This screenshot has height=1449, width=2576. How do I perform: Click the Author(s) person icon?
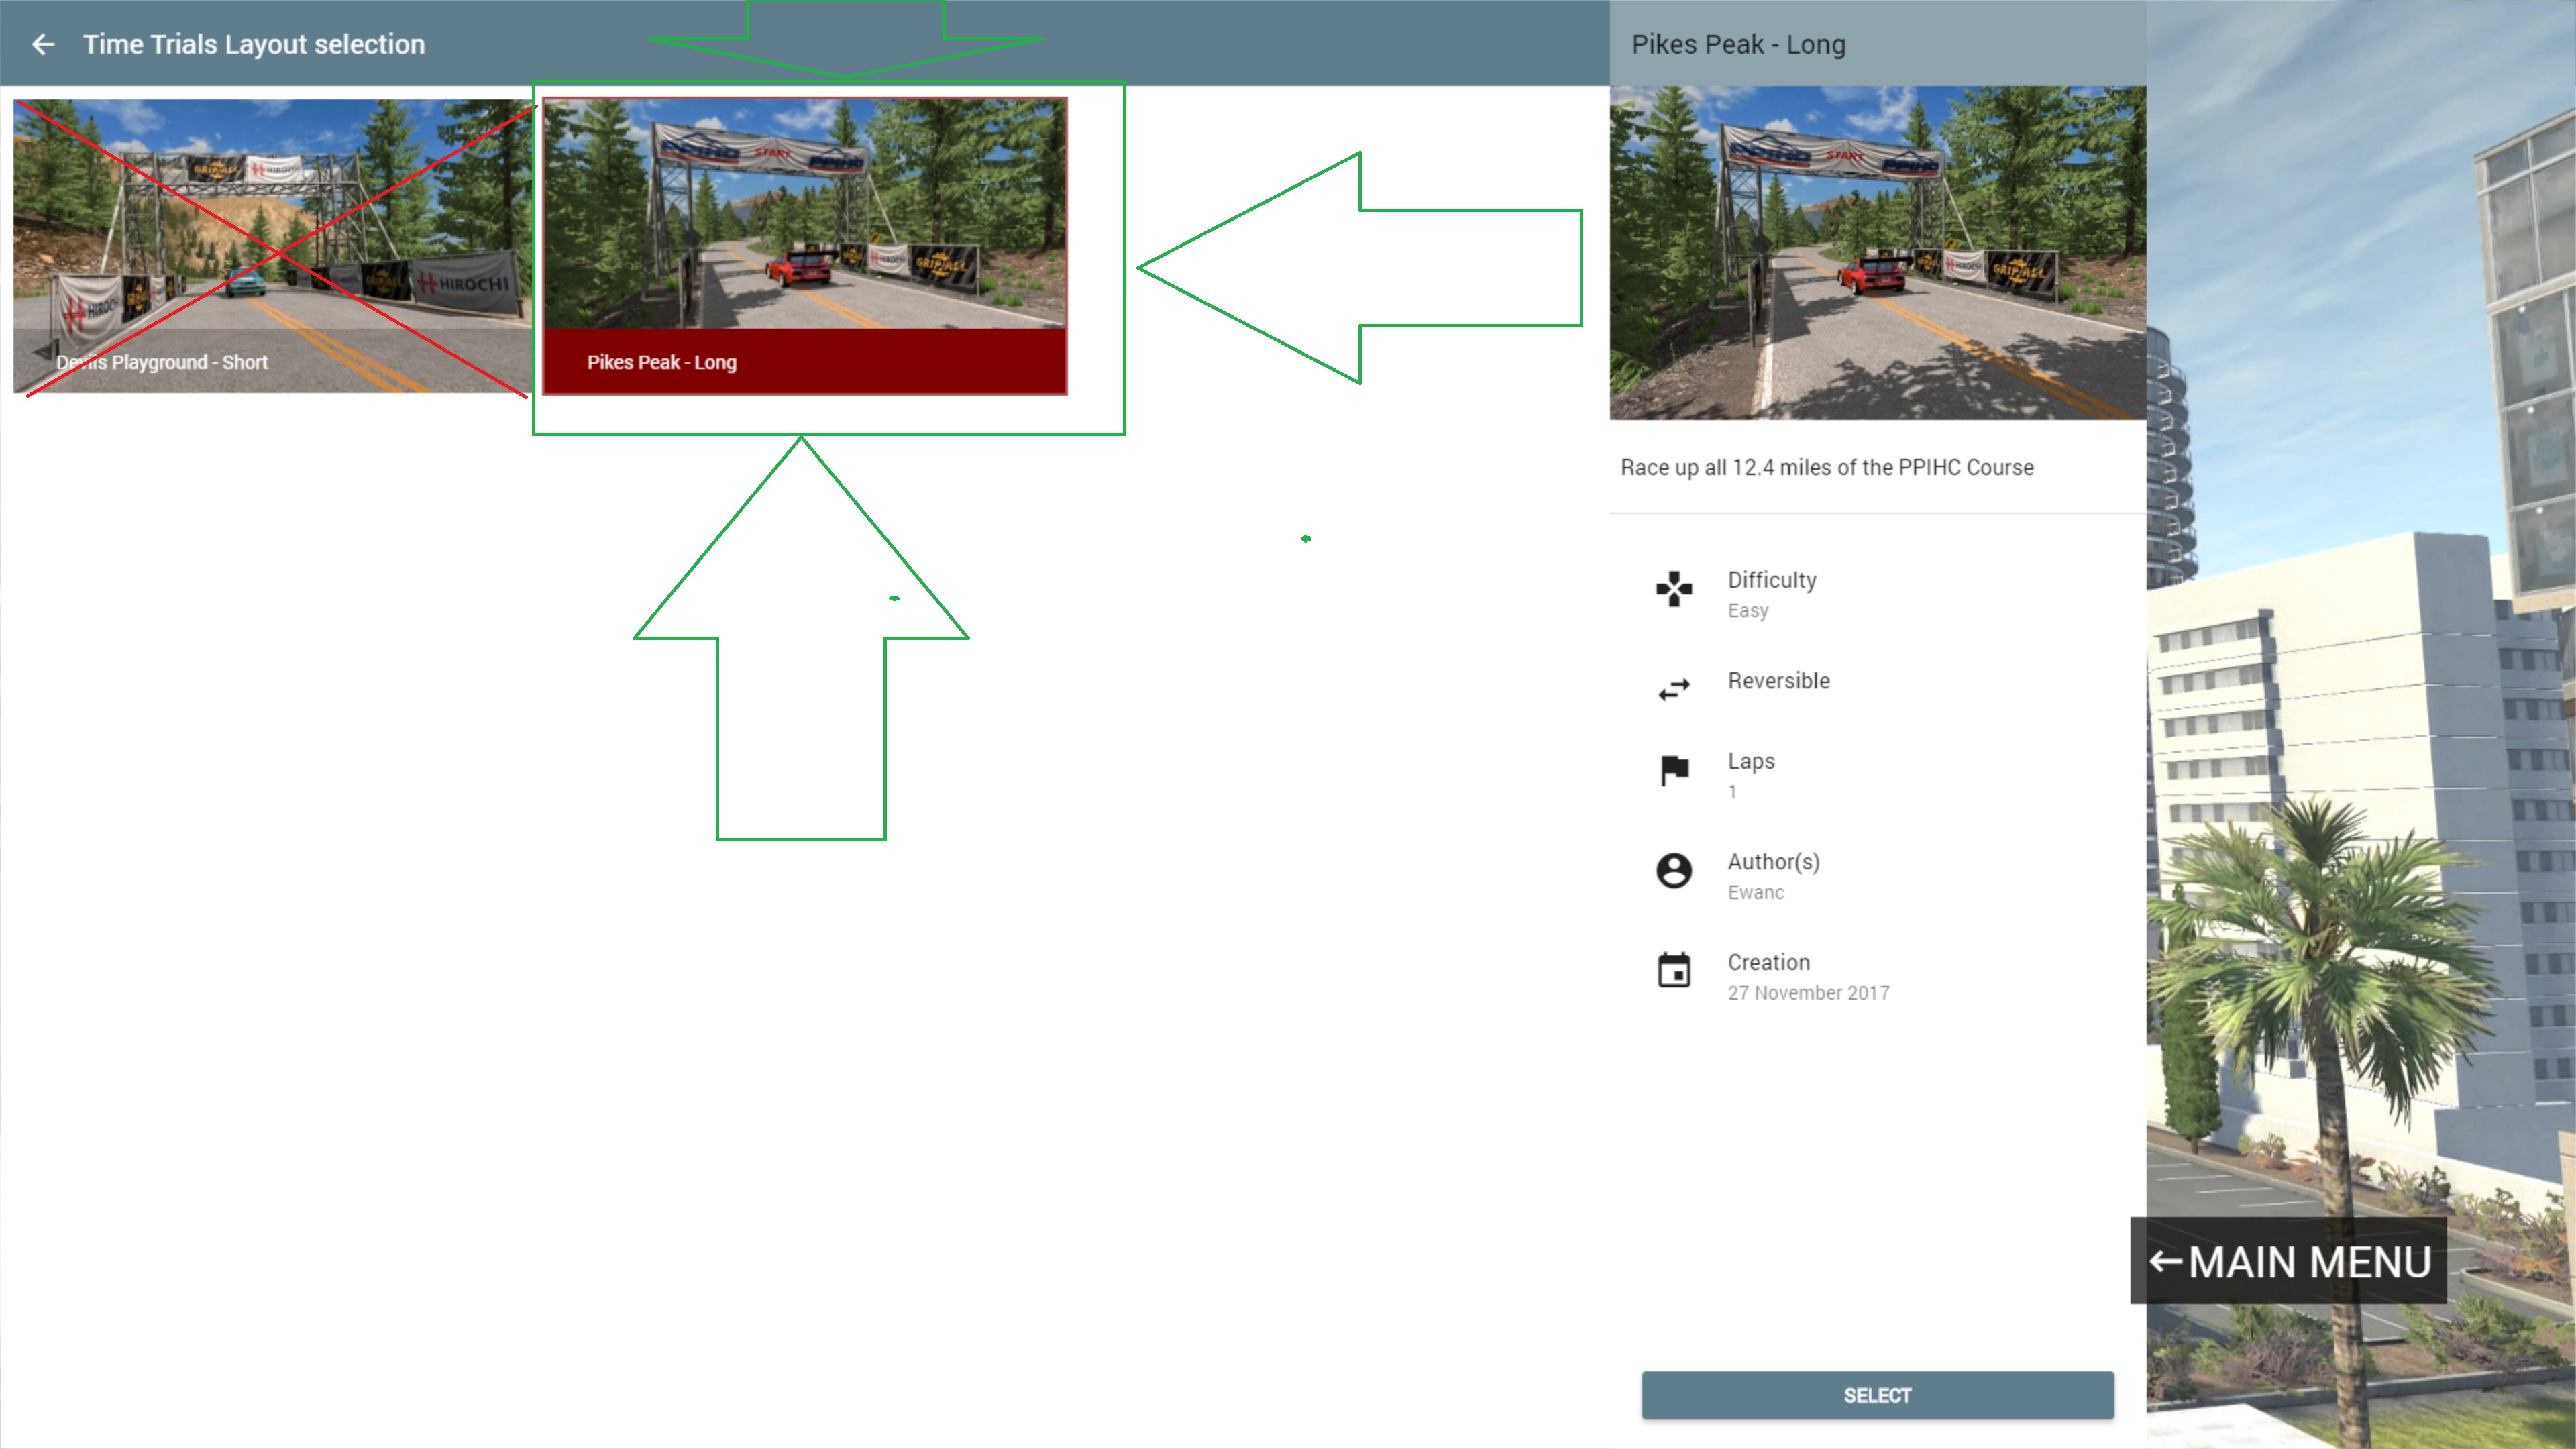point(1674,870)
